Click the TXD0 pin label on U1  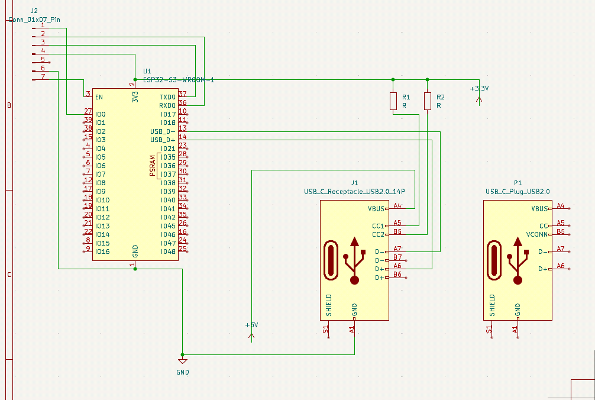click(x=168, y=97)
